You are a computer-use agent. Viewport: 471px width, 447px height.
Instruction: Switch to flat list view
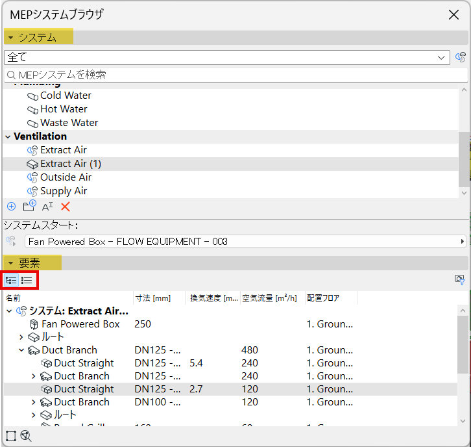(27, 281)
